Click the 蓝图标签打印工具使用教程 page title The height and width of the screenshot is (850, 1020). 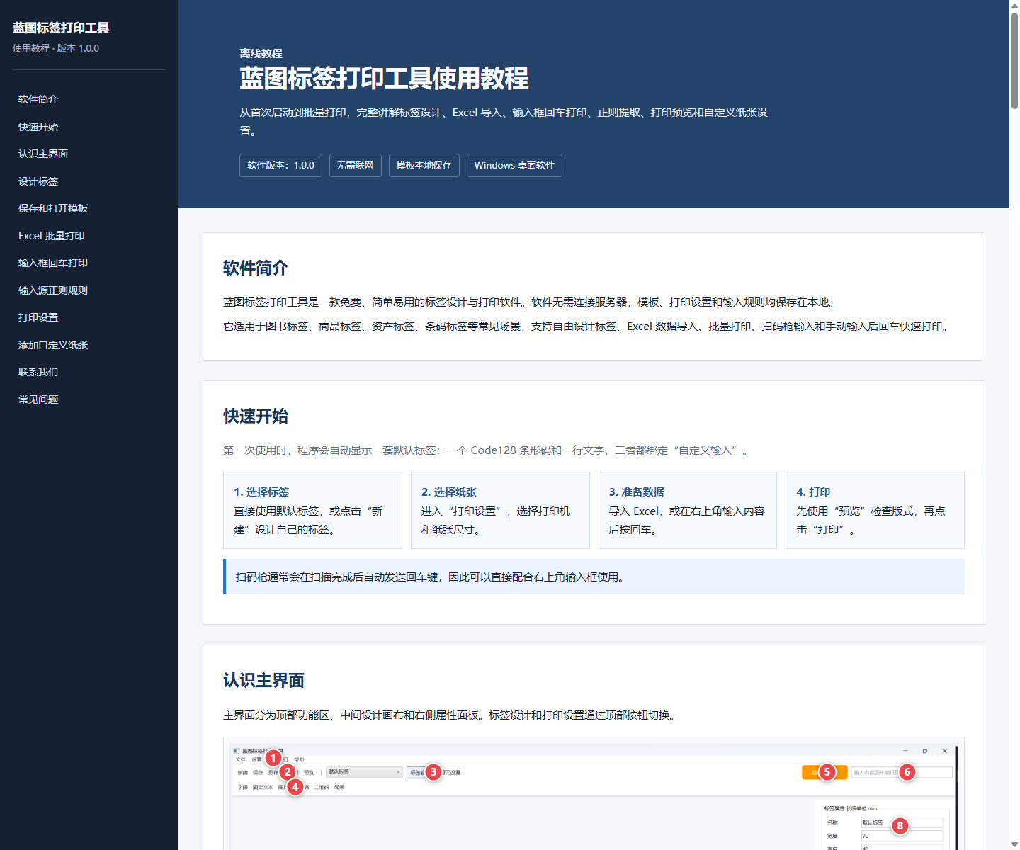pyautogui.click(x=384, y=78)
